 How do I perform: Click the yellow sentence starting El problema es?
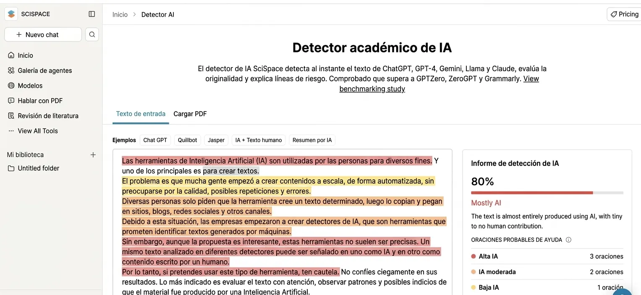click(x=278, y=186)
